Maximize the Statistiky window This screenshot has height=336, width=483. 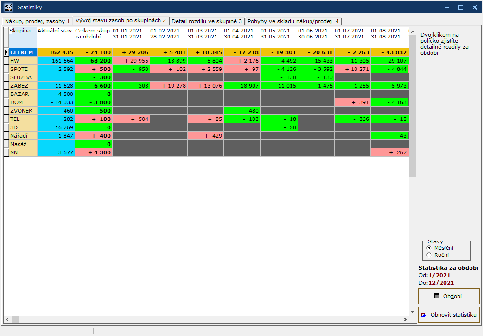coord(460,7)
